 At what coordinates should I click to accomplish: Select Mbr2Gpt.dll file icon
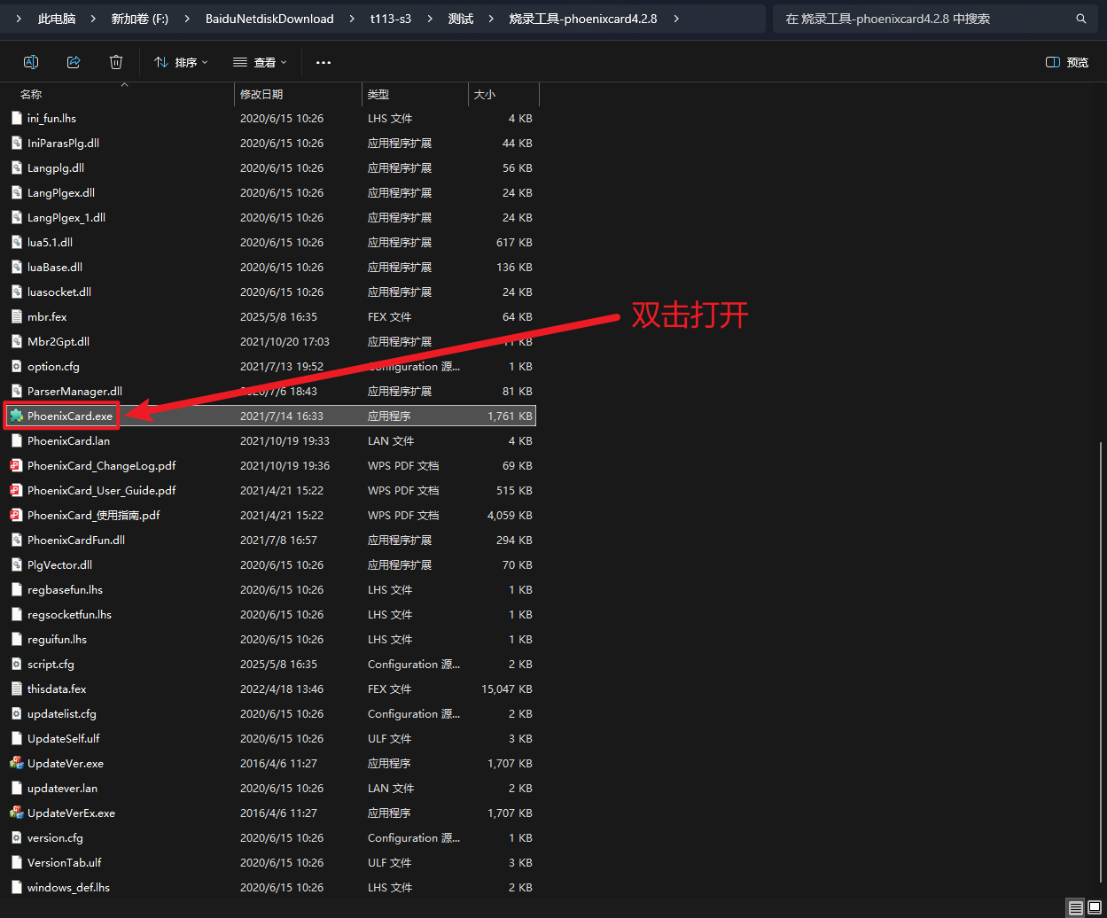pos(16,341)
